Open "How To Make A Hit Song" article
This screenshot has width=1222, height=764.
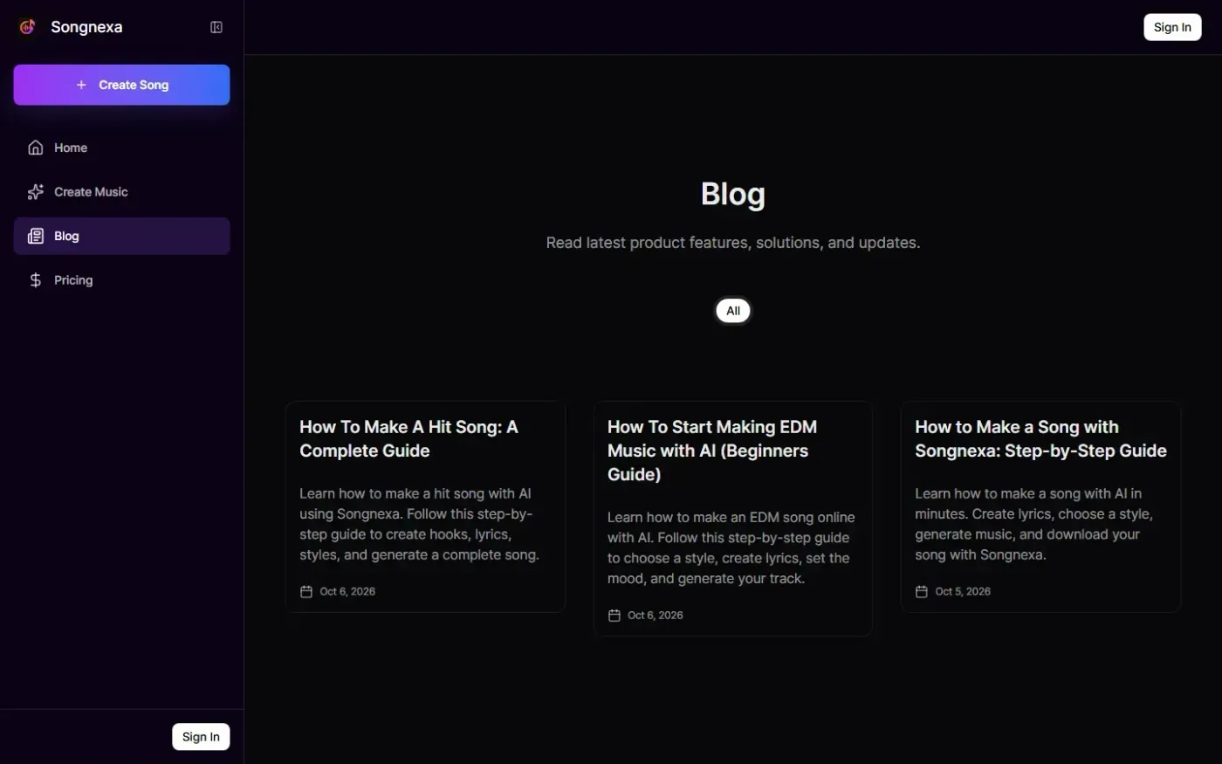(x=408, y=439)
